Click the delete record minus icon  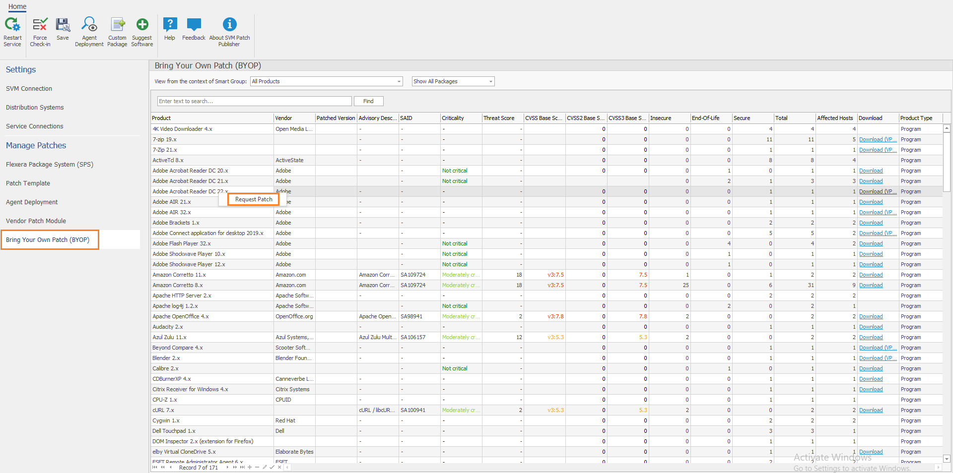coord(257,467)
